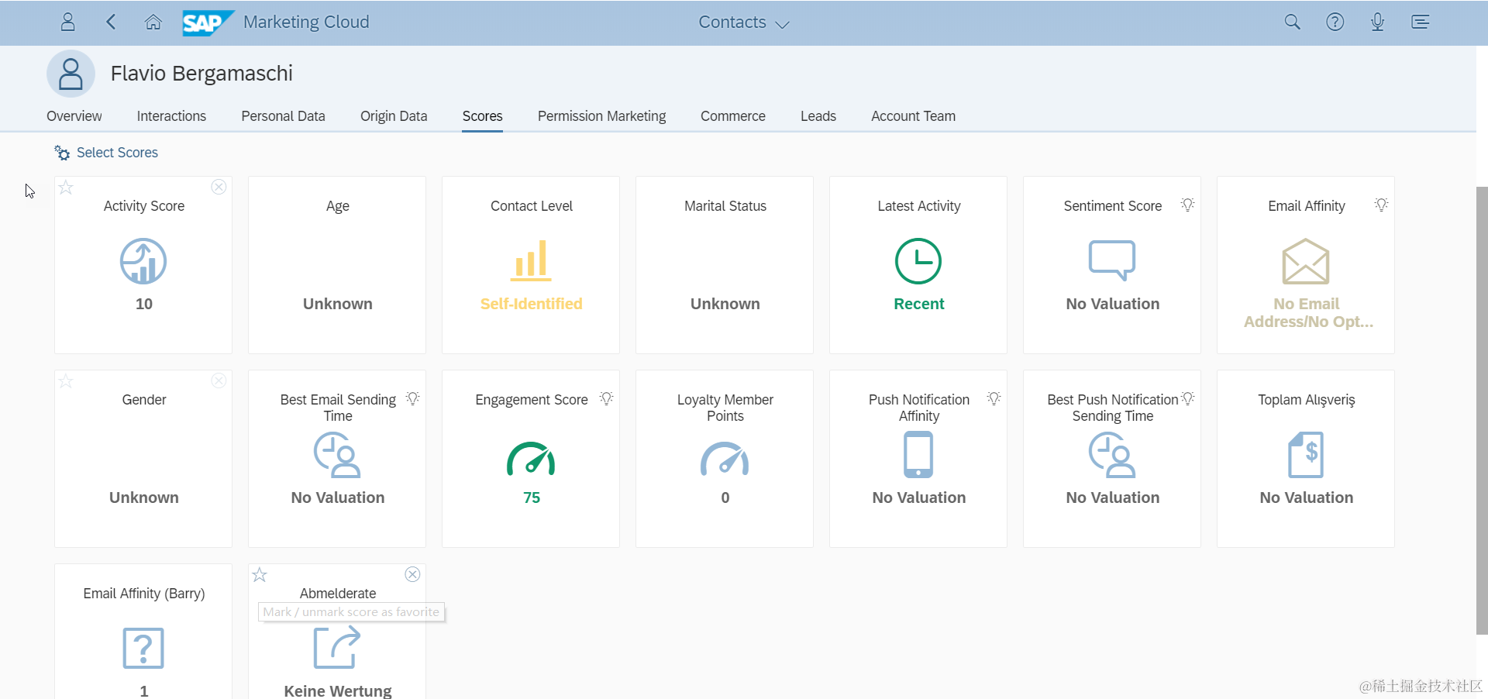This screenshot has height=699, width=1488.
Task: Open the Personal Data tab
Action: (283, 116)
